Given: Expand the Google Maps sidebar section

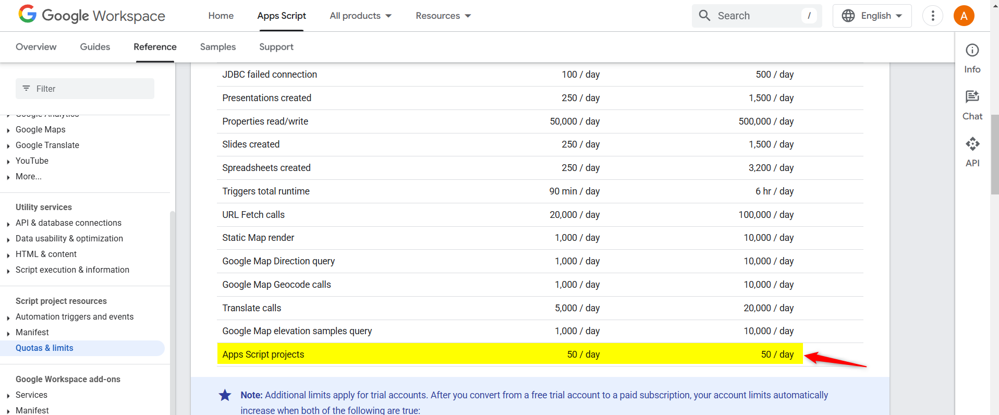Looking at the screenshot, I should [x=8, y=130].
